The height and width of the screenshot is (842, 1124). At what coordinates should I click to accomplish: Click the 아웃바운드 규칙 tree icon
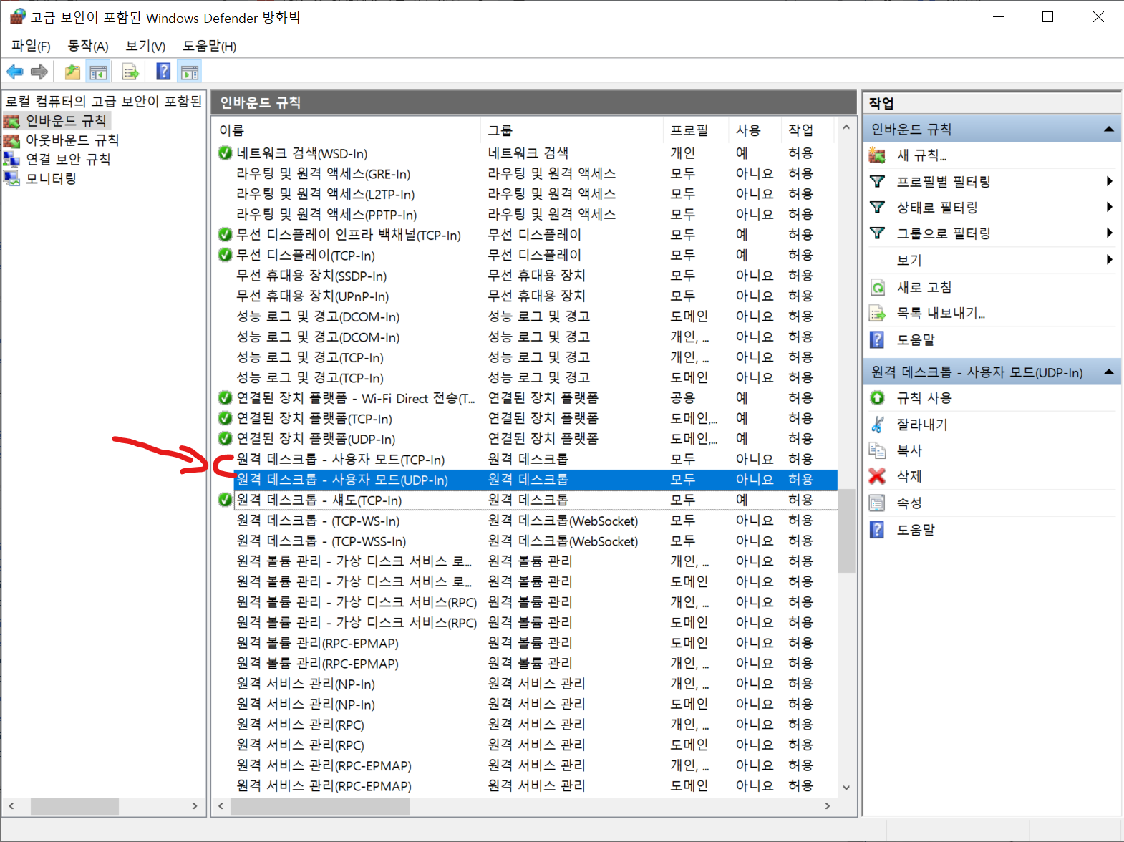(x=11, y=140)
